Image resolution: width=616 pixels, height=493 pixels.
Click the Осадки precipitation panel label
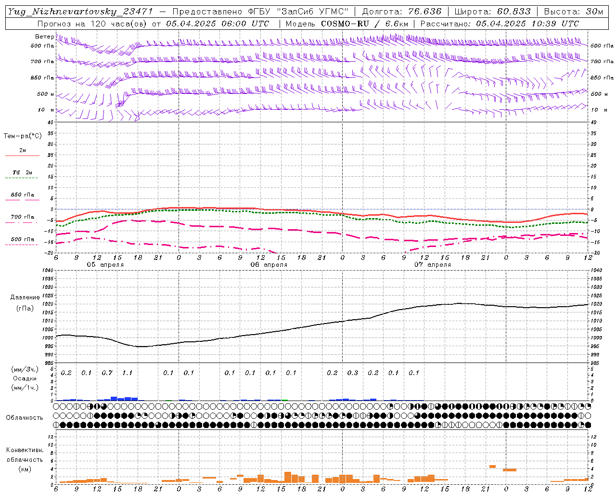[25, 378]
